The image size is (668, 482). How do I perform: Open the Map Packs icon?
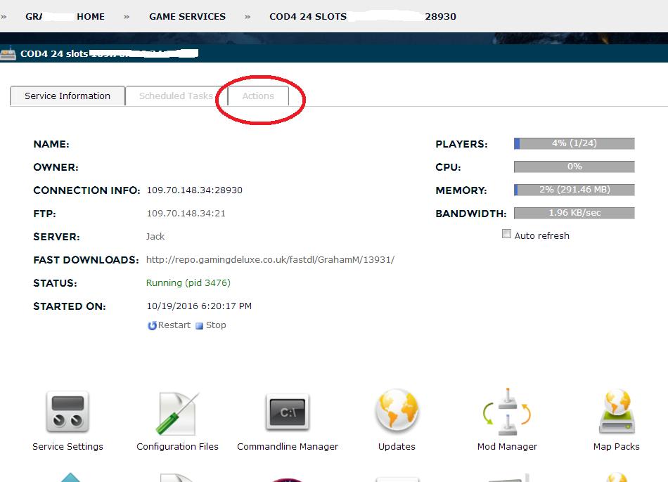pyautogui.click(x=617, y=412)
